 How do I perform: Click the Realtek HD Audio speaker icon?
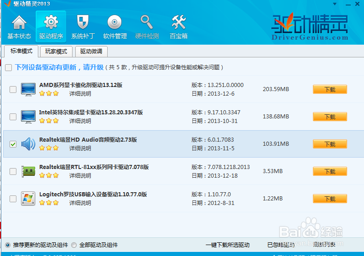[28, 144]
